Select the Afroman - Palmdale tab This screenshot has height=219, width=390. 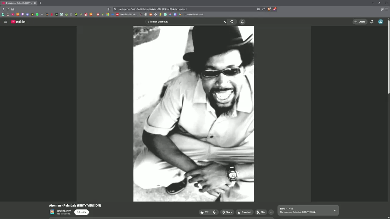click(19, 3)
